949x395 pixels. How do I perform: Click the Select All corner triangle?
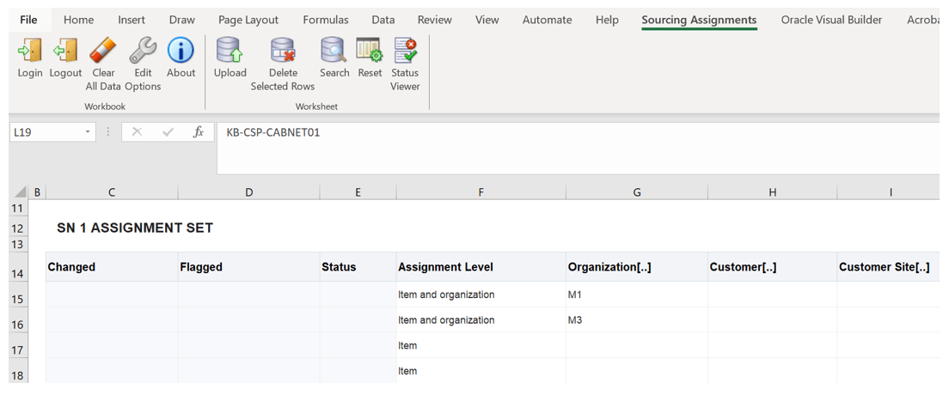pyautogui.click(x=20, y=192)
